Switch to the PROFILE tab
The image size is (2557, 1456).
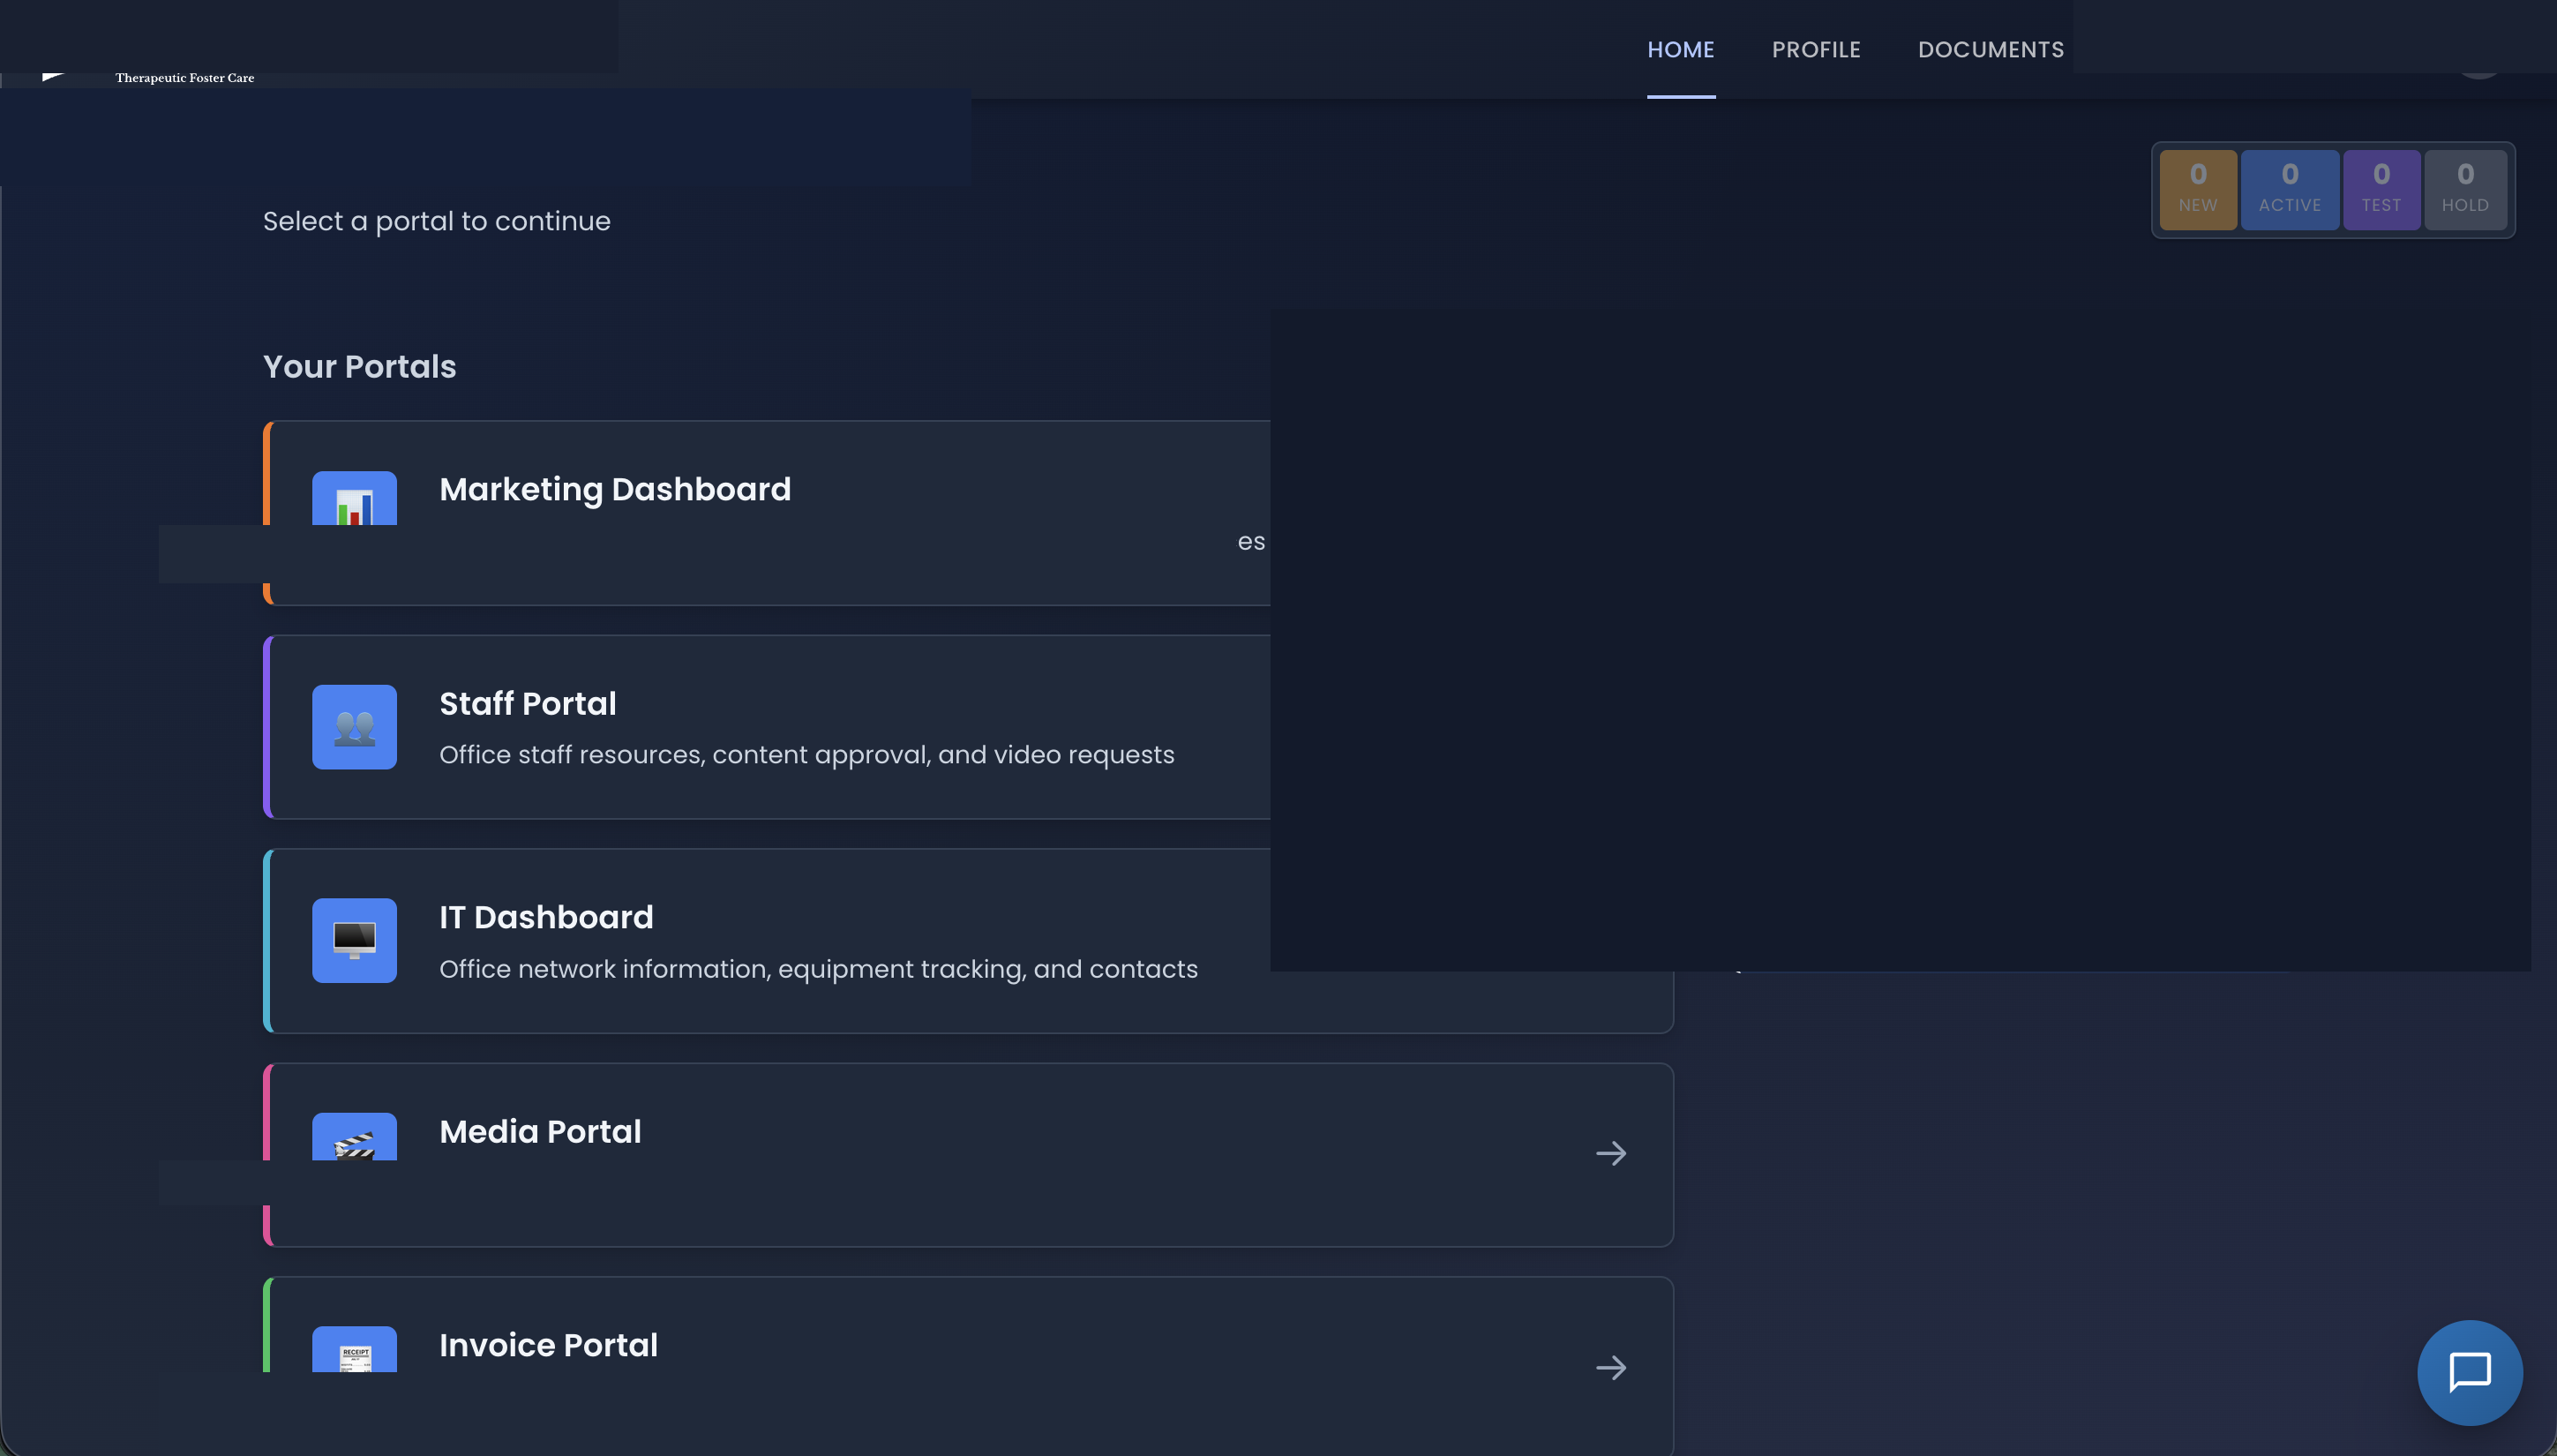[1815, 49]
